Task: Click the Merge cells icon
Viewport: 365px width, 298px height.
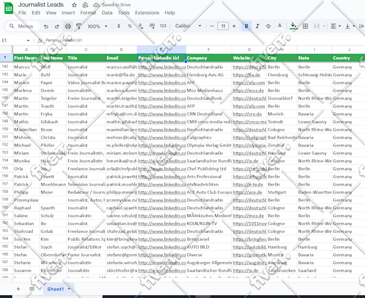Action: (317, 26)
